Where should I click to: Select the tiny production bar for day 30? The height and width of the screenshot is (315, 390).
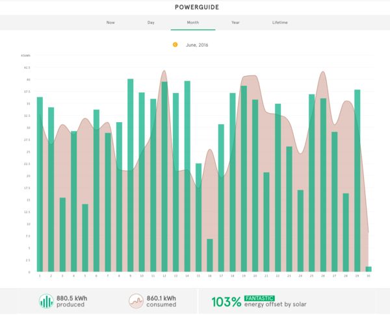pyautogui.click(x=369, y=269)
